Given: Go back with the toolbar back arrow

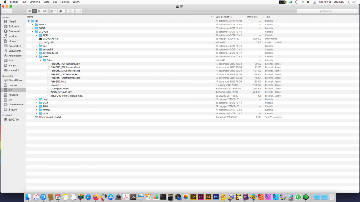Looking at the screenshot, I should click(4, 11).
